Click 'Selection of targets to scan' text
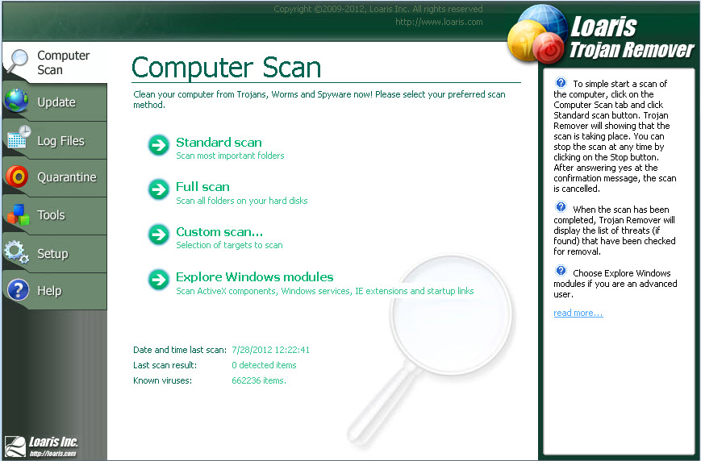701x461 pixels. pyautogui.click(x=229, y=245)
